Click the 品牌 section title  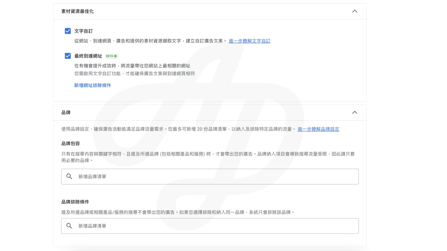tap(66, 112)
